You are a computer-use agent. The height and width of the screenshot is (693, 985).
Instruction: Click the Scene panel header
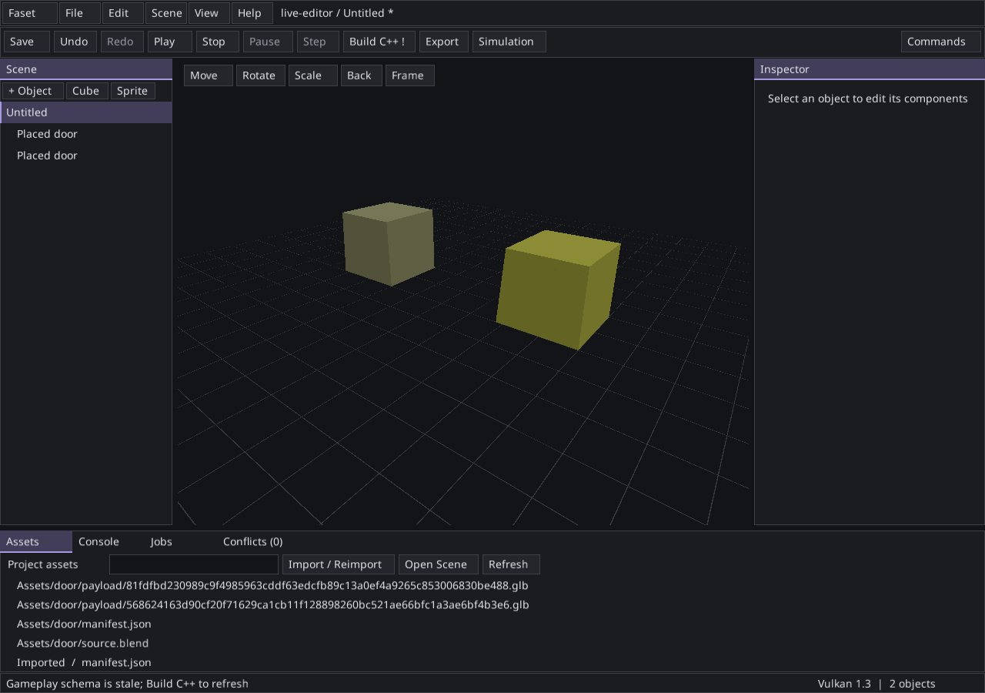click(86, 69)
